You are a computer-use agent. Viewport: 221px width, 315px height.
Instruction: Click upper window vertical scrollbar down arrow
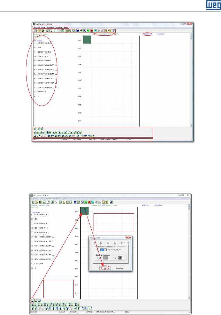191,125
